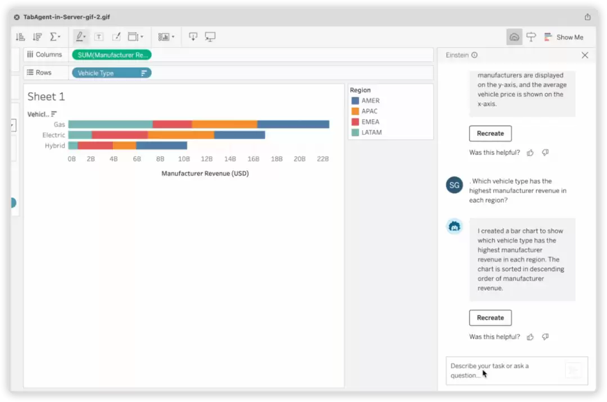Click the thumbs up under the last response

click(x=530, y=337)
